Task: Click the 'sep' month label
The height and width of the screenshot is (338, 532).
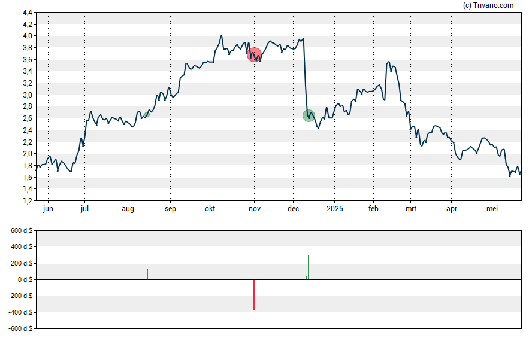Action: [x=170, y=209]
